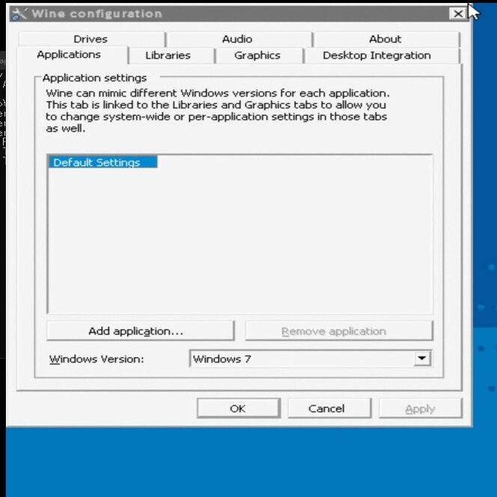
Task: Dismiss dialog with Cancel button
Action: (x=329, y=409)
